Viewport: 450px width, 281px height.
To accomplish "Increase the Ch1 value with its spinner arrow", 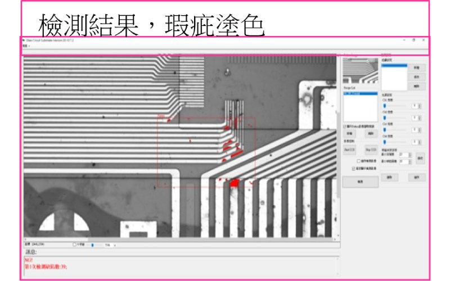I will [420, 104].
